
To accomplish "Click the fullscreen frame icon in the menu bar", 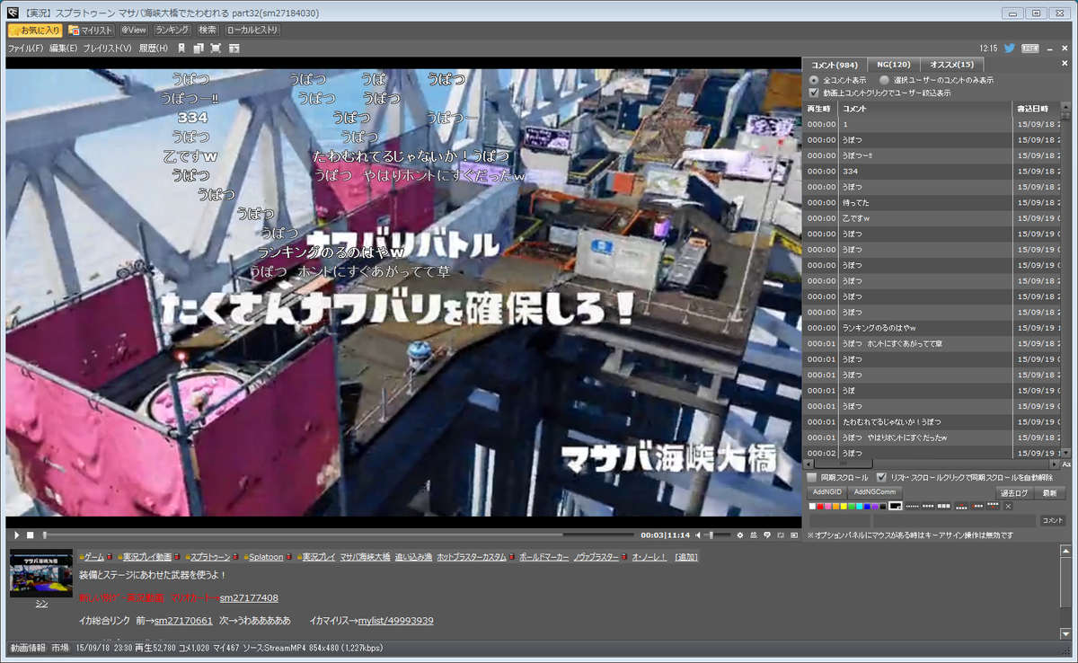I will (216, 48).
